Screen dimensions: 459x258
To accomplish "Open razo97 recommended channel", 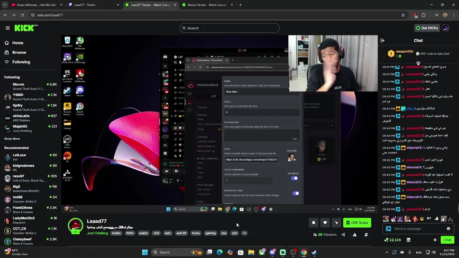I will pos(30,178).
